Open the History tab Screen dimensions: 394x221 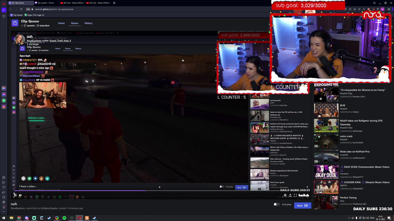88,23
